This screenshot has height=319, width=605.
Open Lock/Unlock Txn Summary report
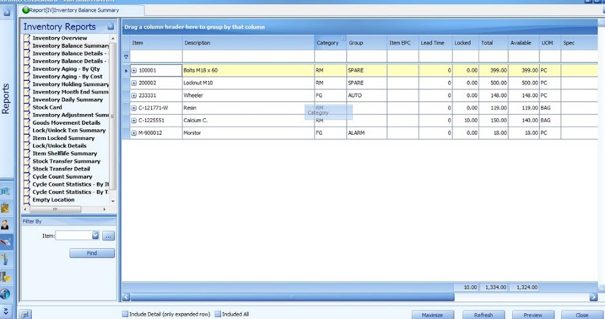69,131
